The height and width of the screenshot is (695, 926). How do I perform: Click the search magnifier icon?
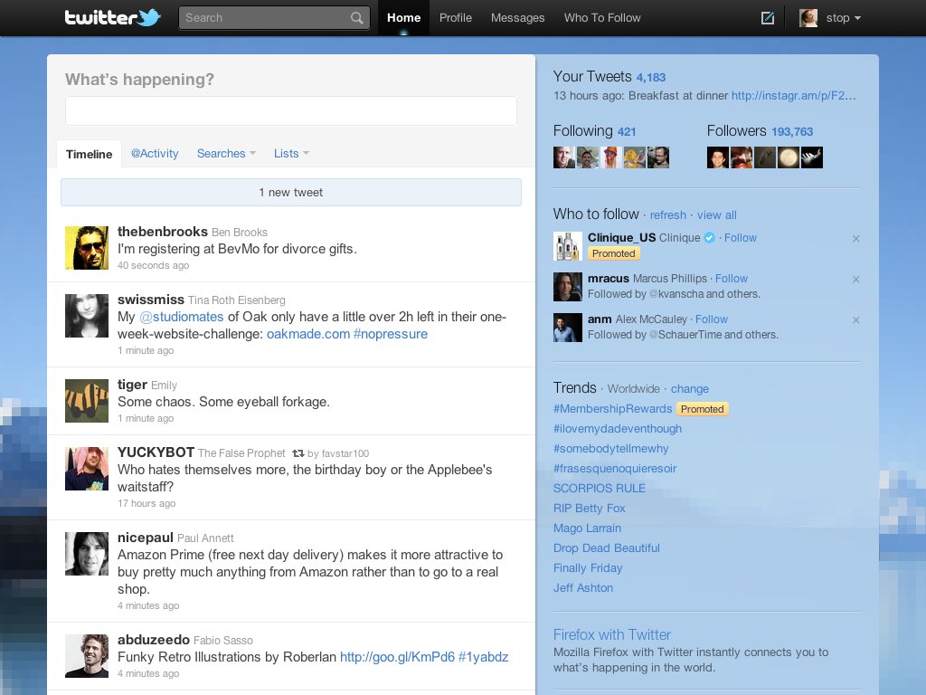pos(356,18)
